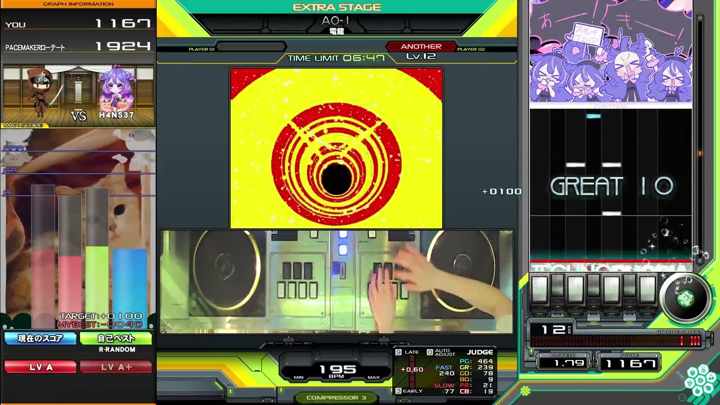
Task: Click the FAST count 240
Action: click(x=446, y=373)
